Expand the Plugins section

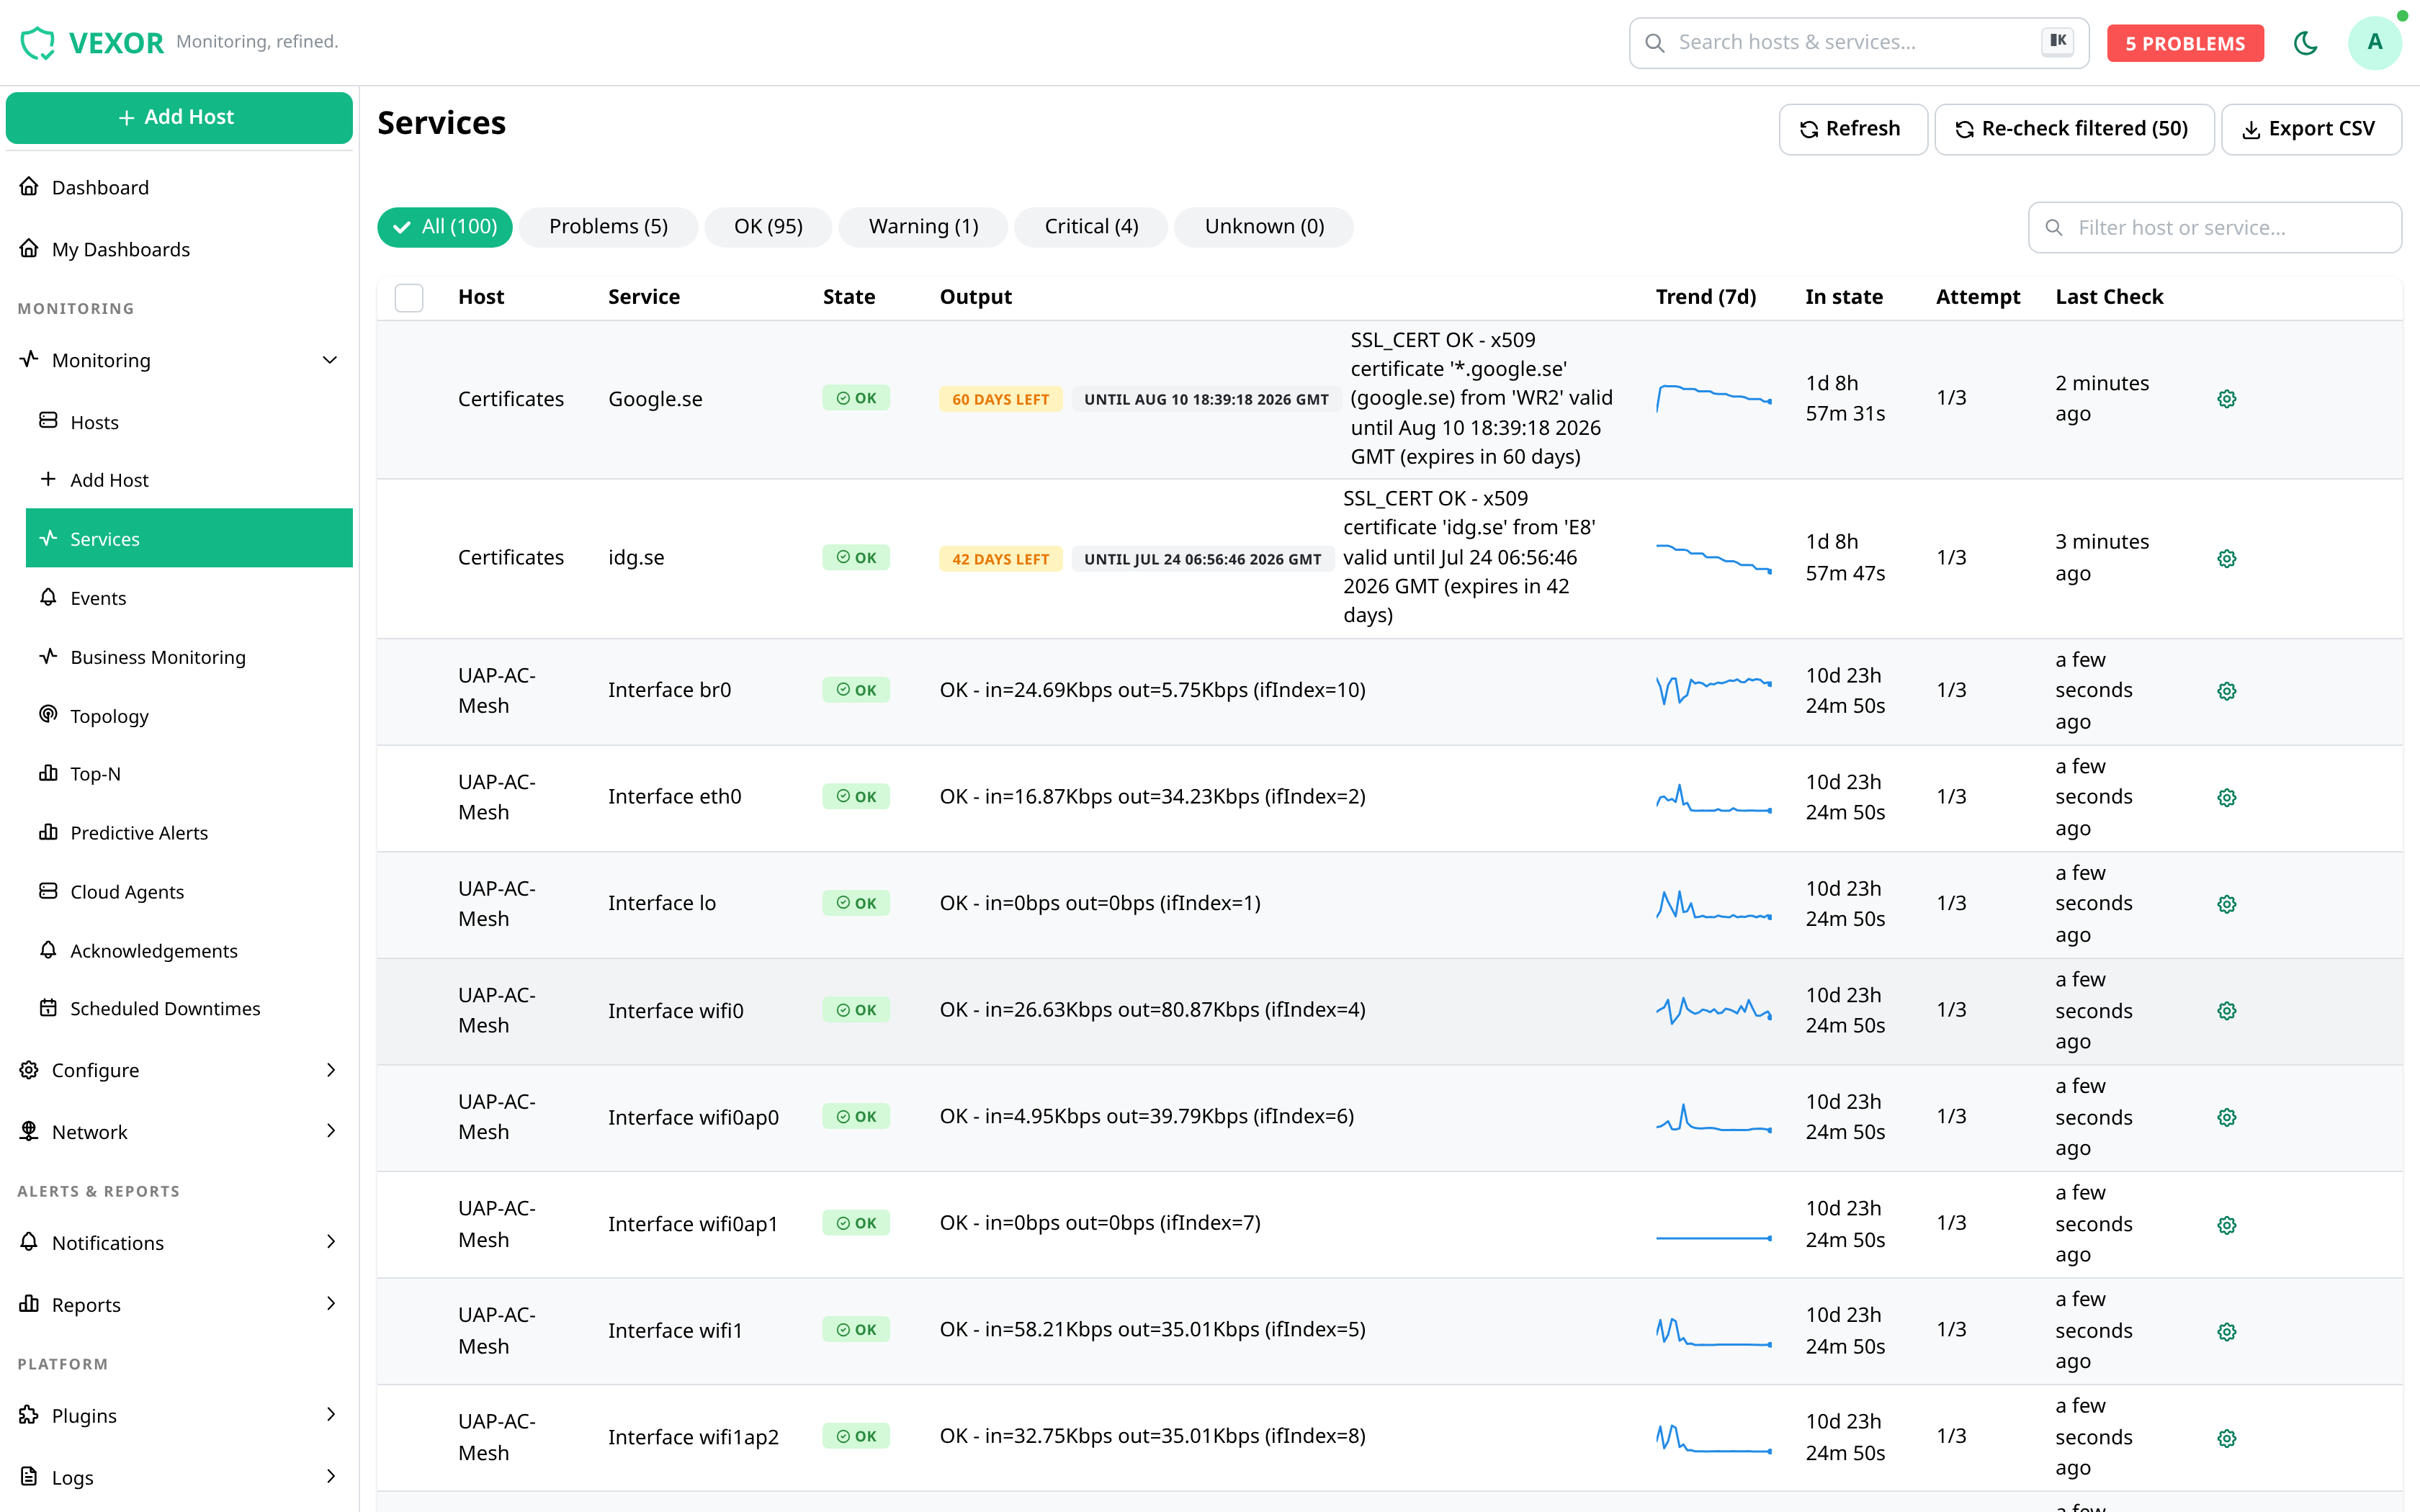pos(179,1415)
